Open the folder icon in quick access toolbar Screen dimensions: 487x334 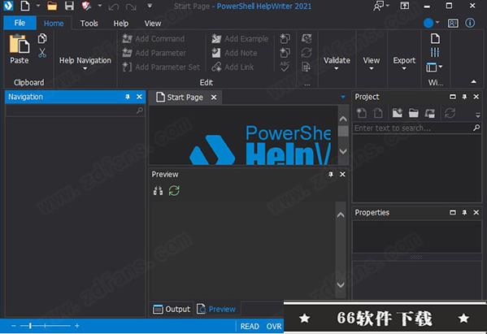(52, 6)
